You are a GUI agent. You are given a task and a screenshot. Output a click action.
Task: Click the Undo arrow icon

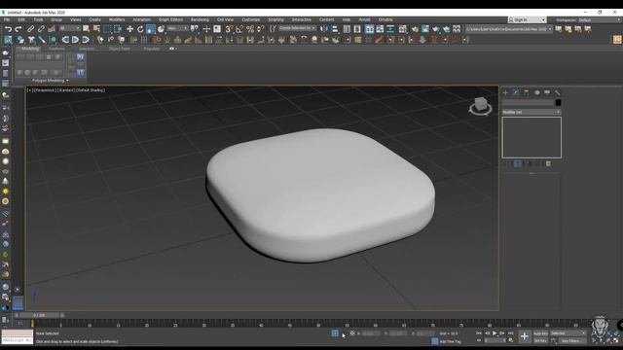(8, 29)
